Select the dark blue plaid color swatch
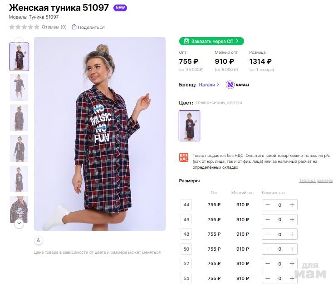The image size is (333, 285). coord(189,126)
